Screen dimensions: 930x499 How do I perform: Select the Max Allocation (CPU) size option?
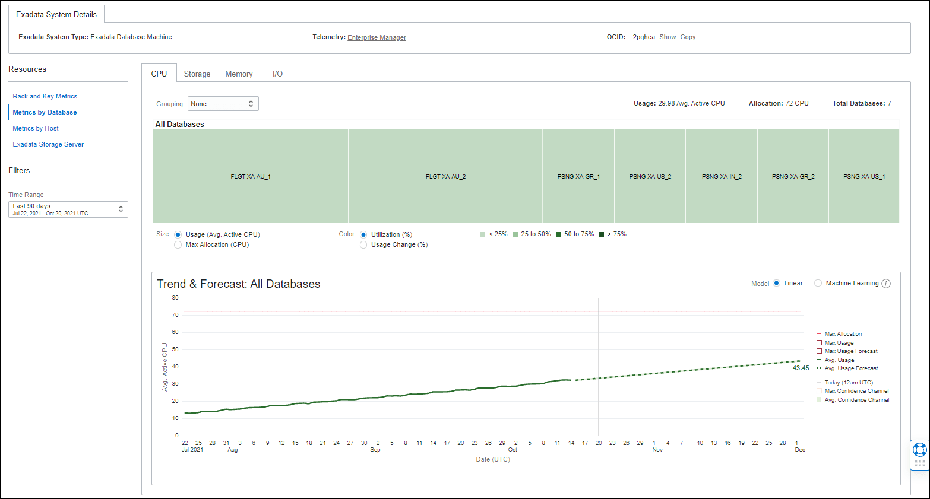point(178,244)
